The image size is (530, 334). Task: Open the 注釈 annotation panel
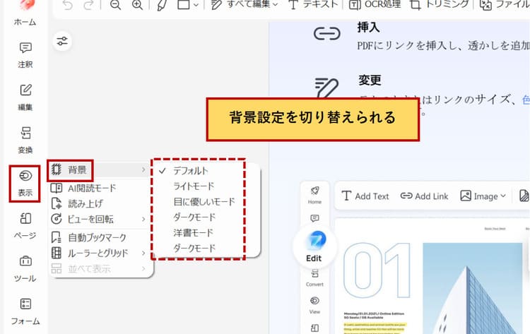click(x=25, y=55)
